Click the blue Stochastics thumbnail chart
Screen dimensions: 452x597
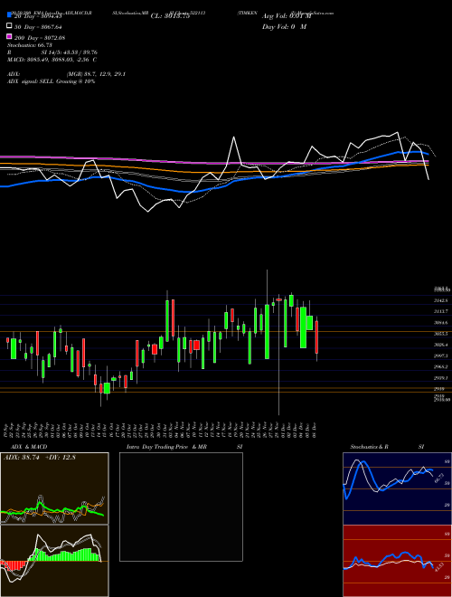tap(397, 488)
